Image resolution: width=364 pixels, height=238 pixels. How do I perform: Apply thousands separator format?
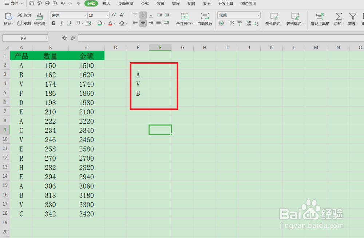[240, 23]
